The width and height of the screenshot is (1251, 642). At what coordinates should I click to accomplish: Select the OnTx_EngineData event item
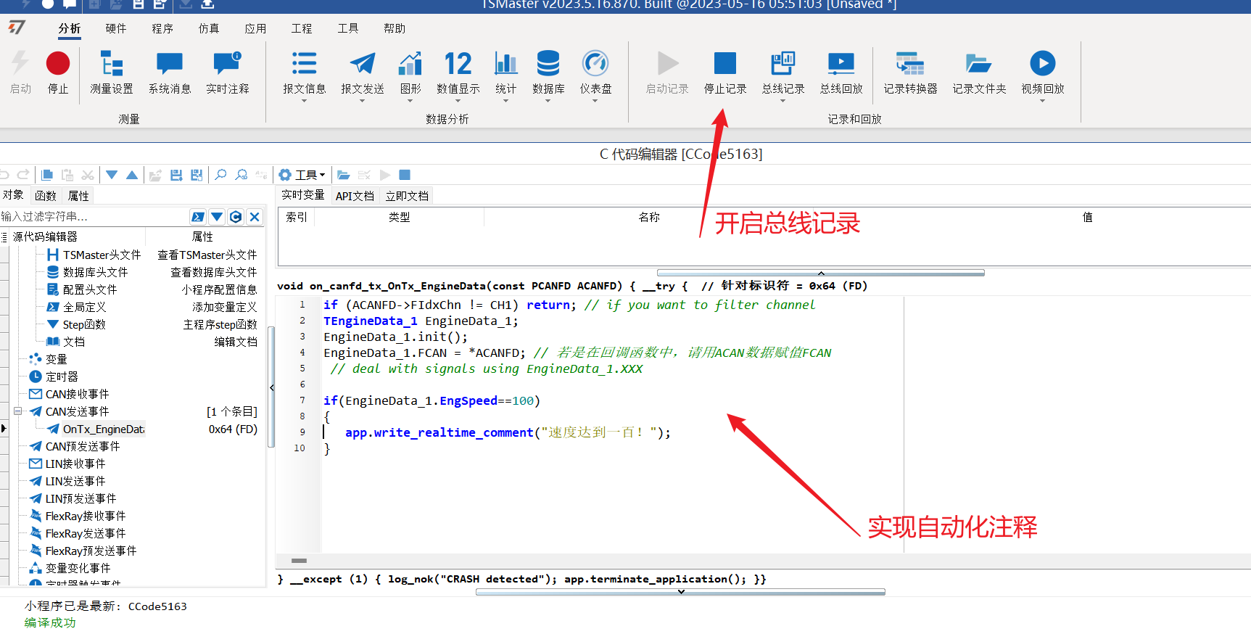pos(104,429)
